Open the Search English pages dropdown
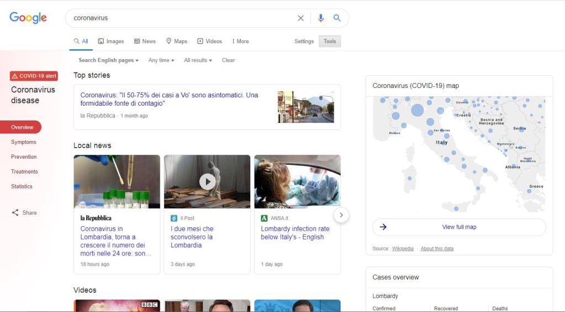Screen dimensions: 565x312 (x=108, y=60)
